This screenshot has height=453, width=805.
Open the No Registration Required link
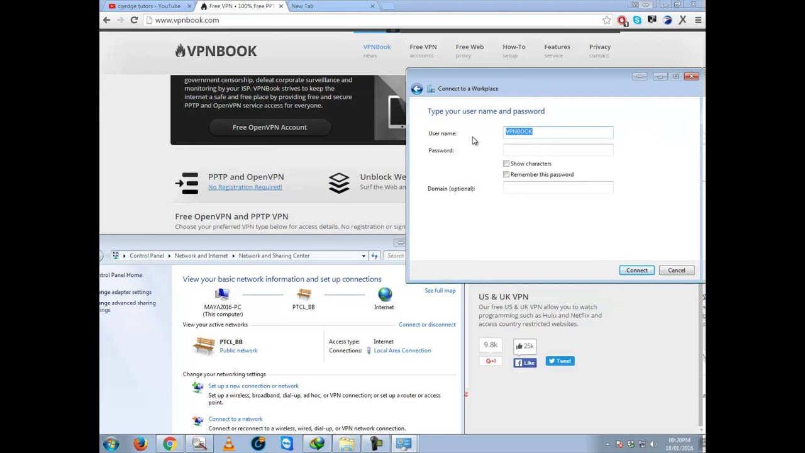pos(245,187)
